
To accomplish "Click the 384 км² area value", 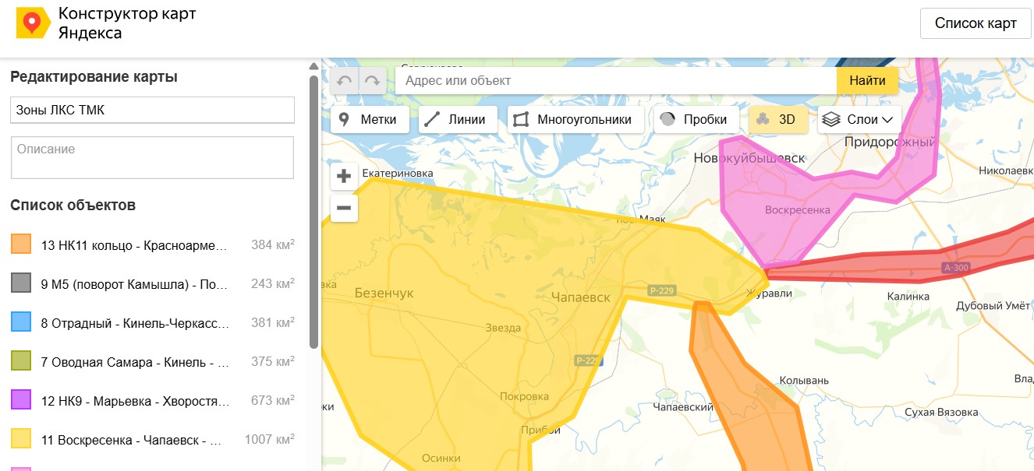I will click(272, 244).
